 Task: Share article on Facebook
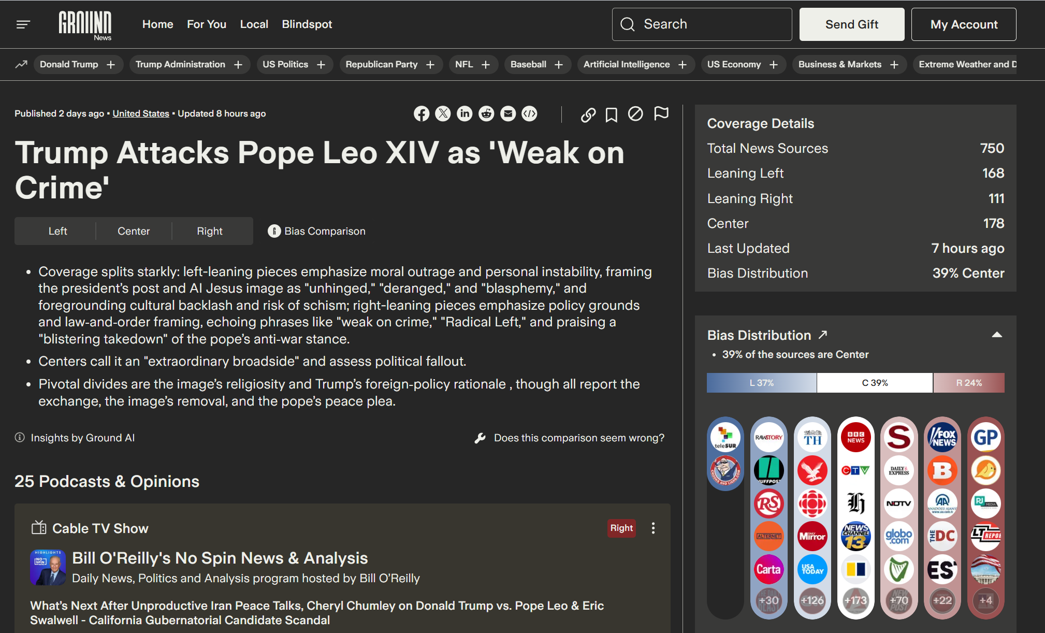(x=421, y=114)
